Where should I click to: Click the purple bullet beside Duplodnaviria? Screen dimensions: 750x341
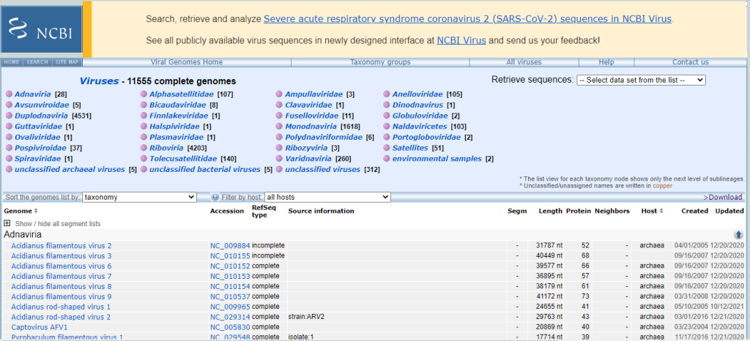9,116
